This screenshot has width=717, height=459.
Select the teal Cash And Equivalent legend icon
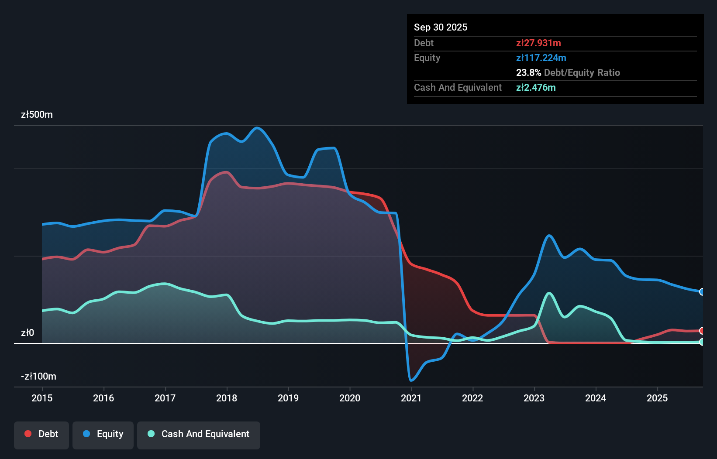[150, 434]
